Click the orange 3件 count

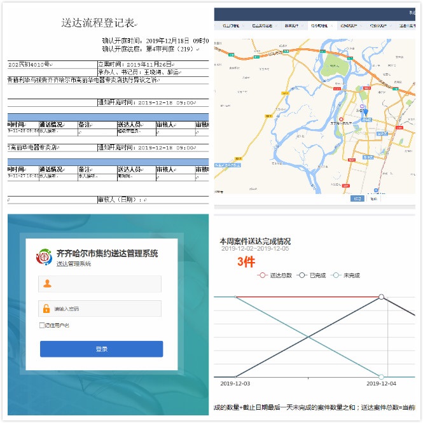pos(246,261)
